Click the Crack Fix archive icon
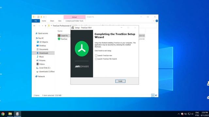Image resolution: width=209 pixels, height=117 pixels. coord(59,35)
